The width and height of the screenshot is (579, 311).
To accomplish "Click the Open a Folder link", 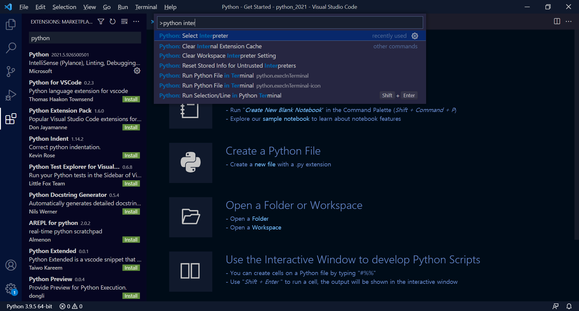I will (260, 219).
